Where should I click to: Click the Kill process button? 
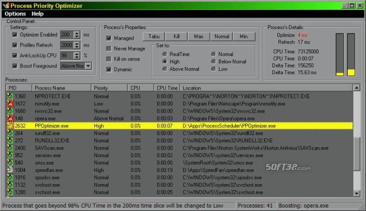click(x=176, y=36)
